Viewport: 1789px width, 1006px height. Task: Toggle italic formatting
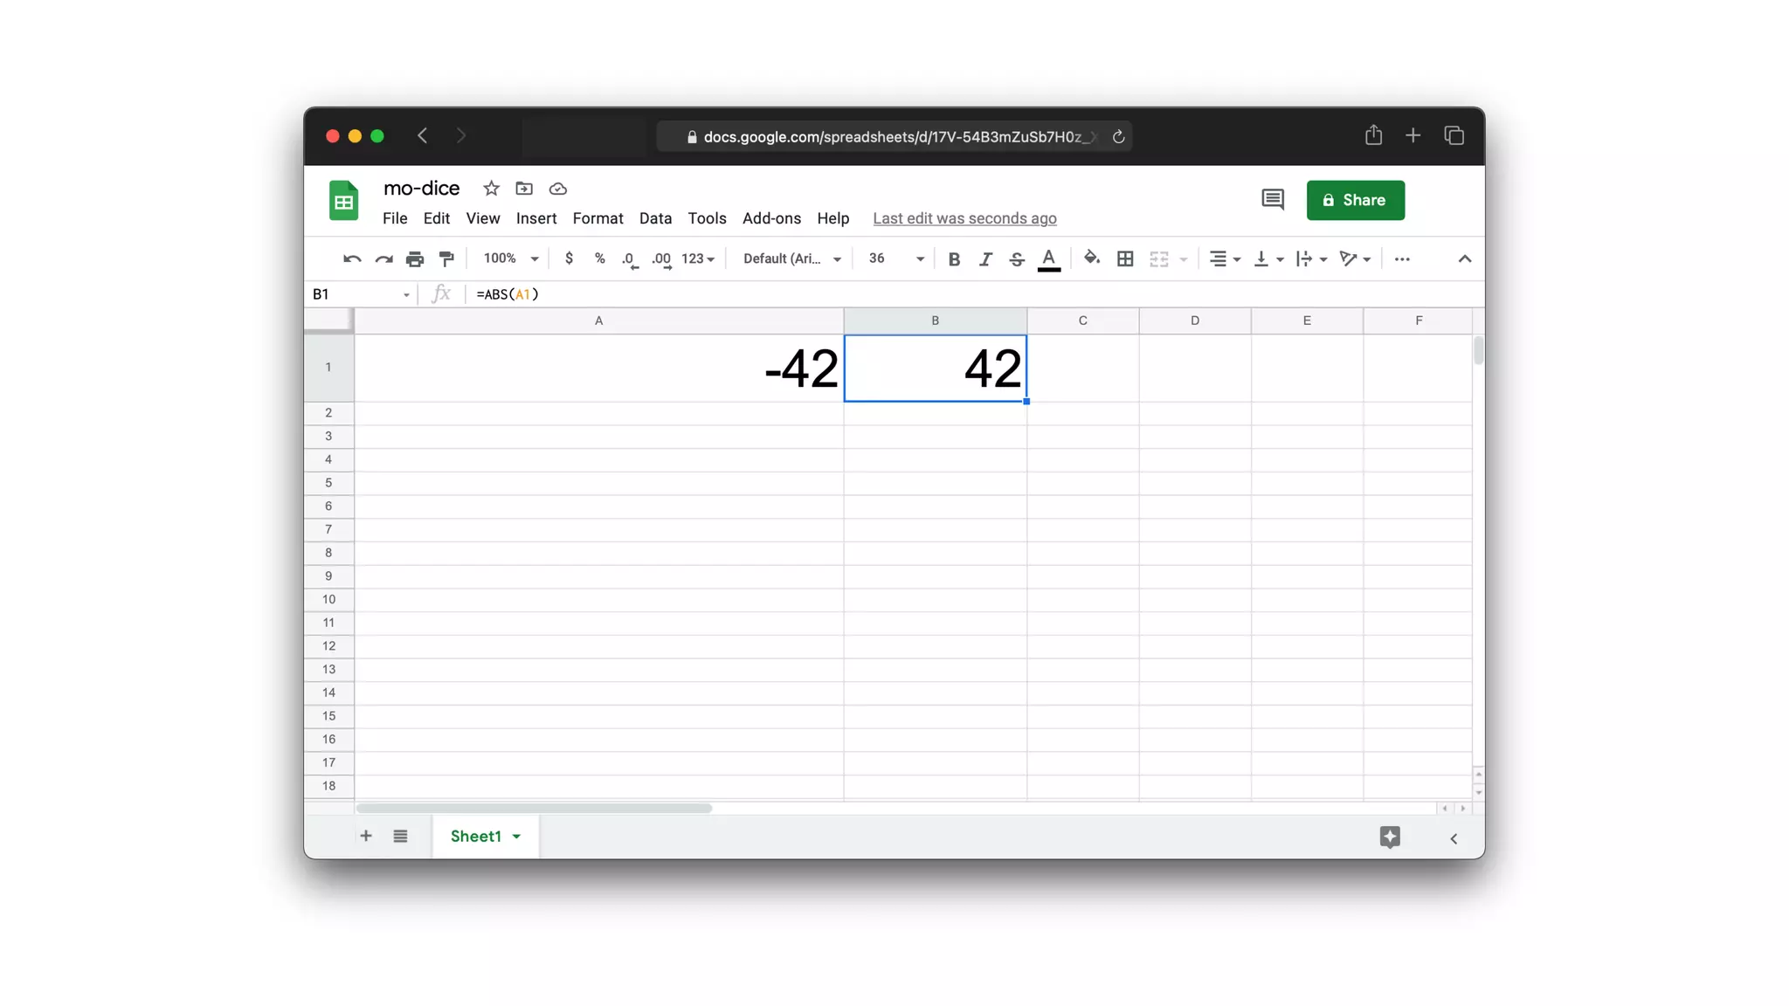[x=984, y=258]
